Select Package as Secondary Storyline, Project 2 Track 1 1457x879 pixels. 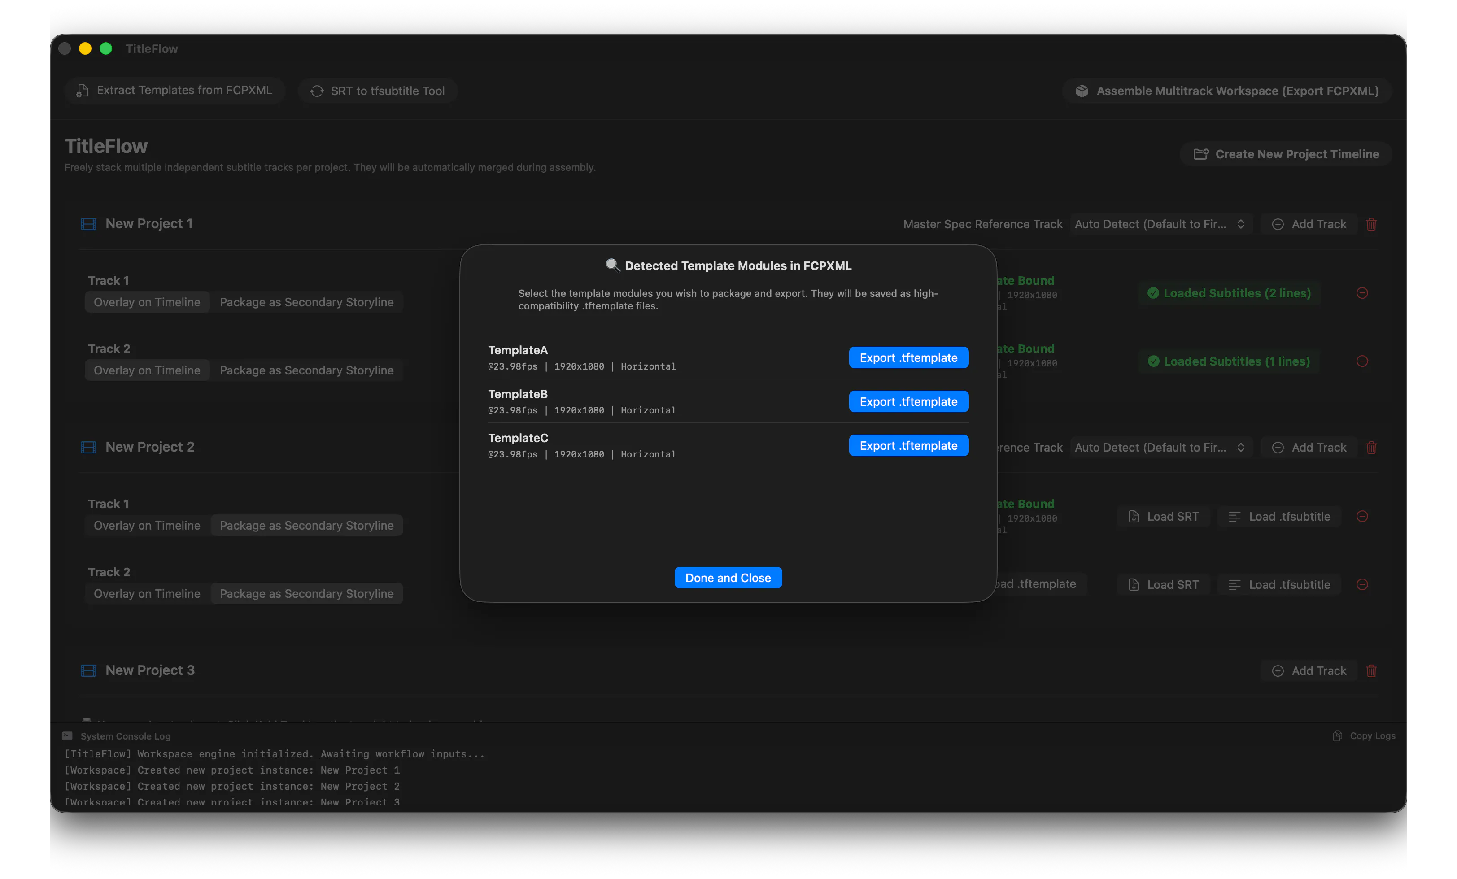tap(306, 526)
